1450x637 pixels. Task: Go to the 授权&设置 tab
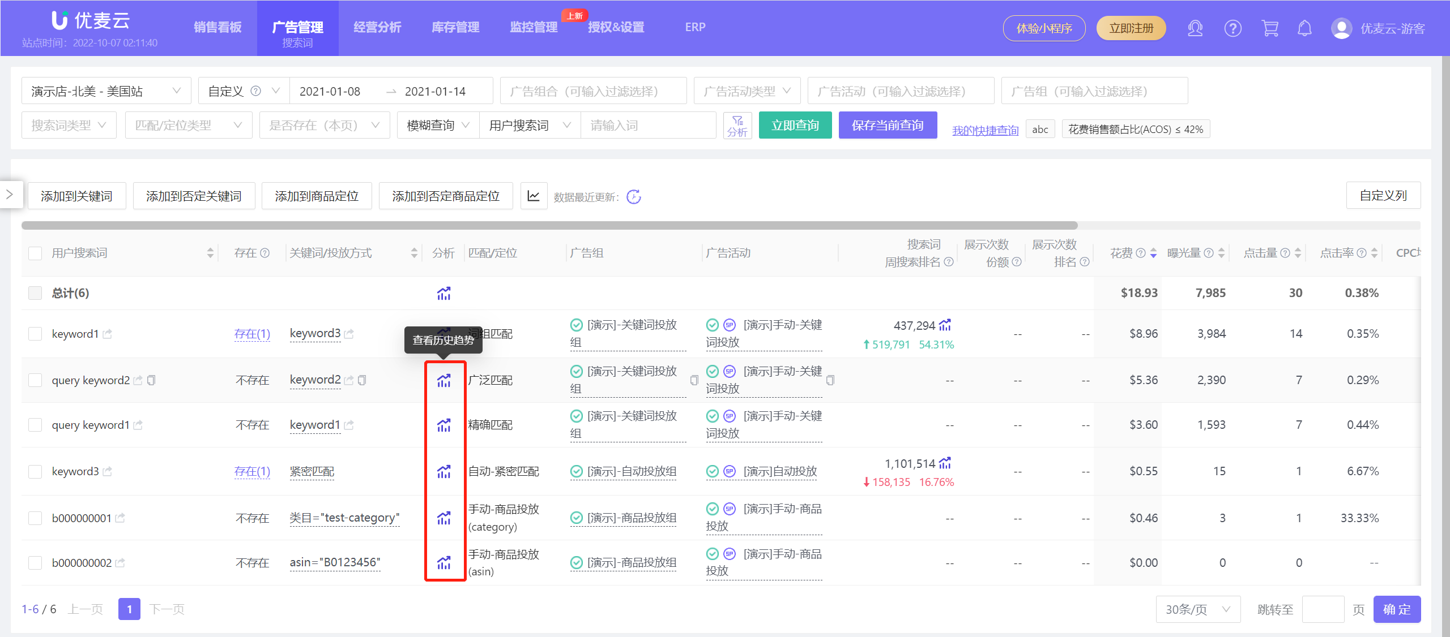[616, 27]
